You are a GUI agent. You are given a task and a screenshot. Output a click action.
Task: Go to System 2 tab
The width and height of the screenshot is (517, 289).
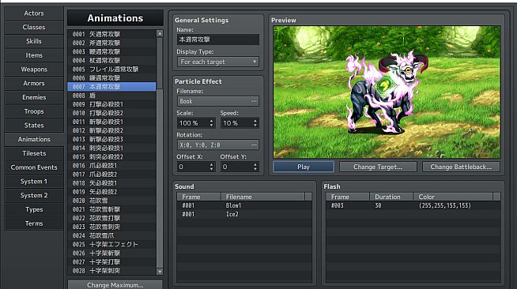[x=34, y=196]
